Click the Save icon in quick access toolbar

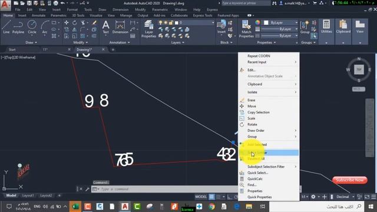[29, 3]
